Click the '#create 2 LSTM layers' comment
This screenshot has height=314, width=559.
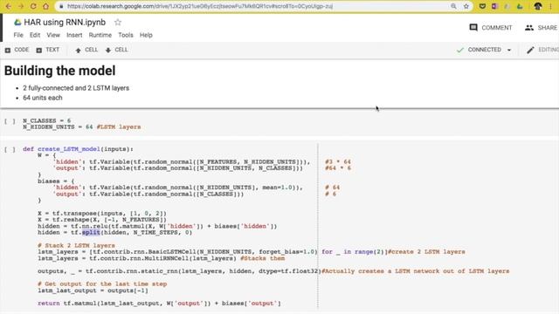click(x=426, y=252)
